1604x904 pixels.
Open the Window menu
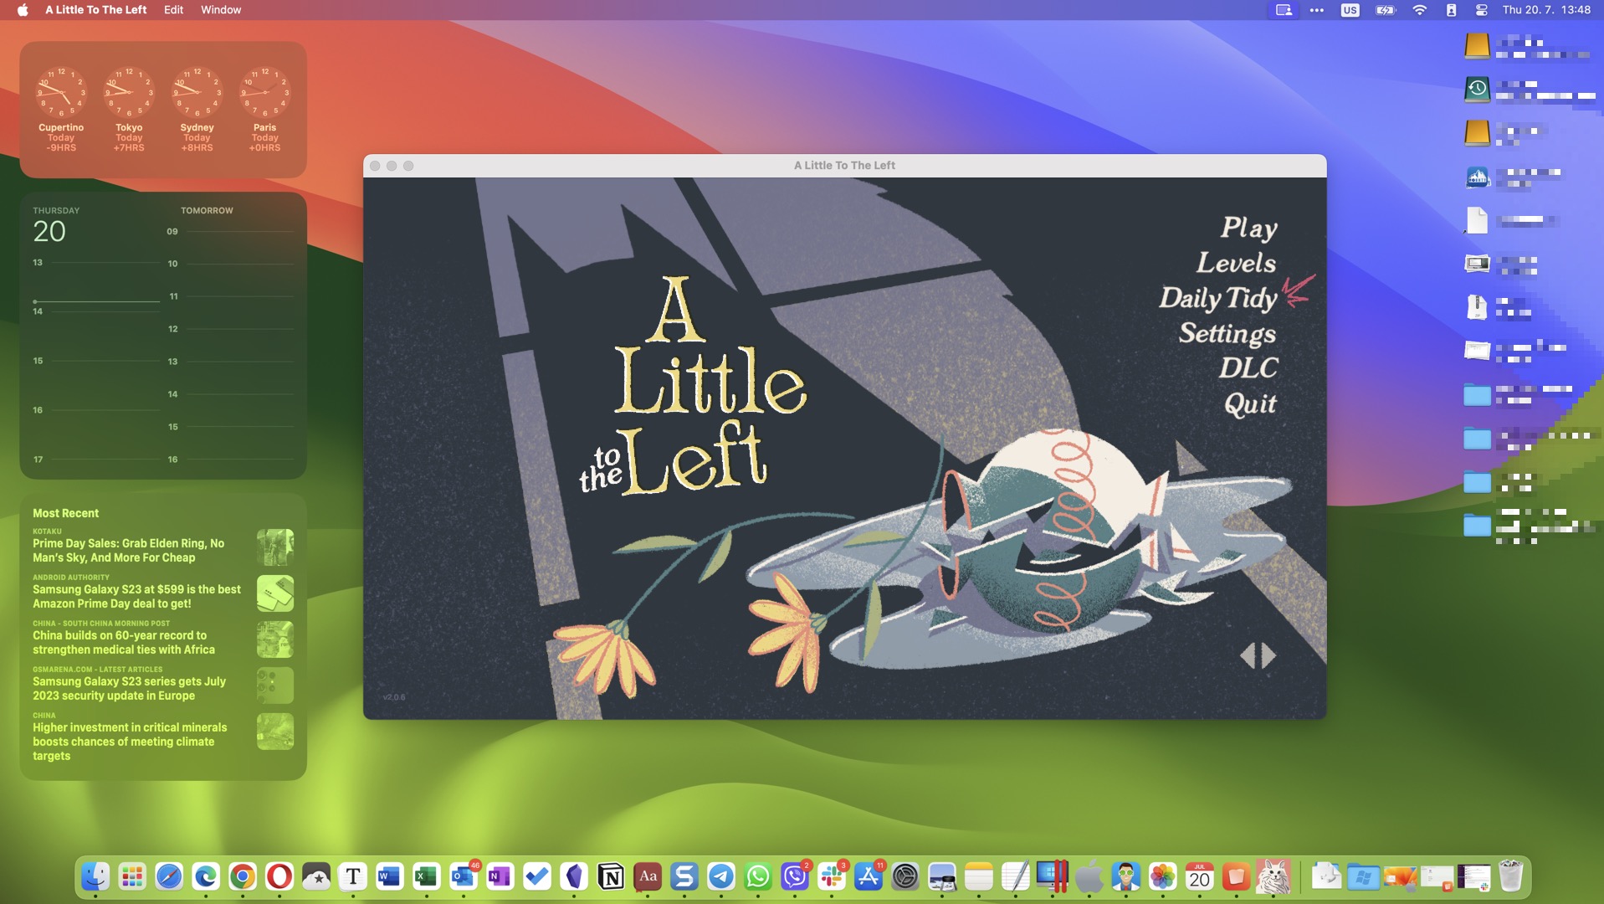pyautogui.click(x=221, y=10)
